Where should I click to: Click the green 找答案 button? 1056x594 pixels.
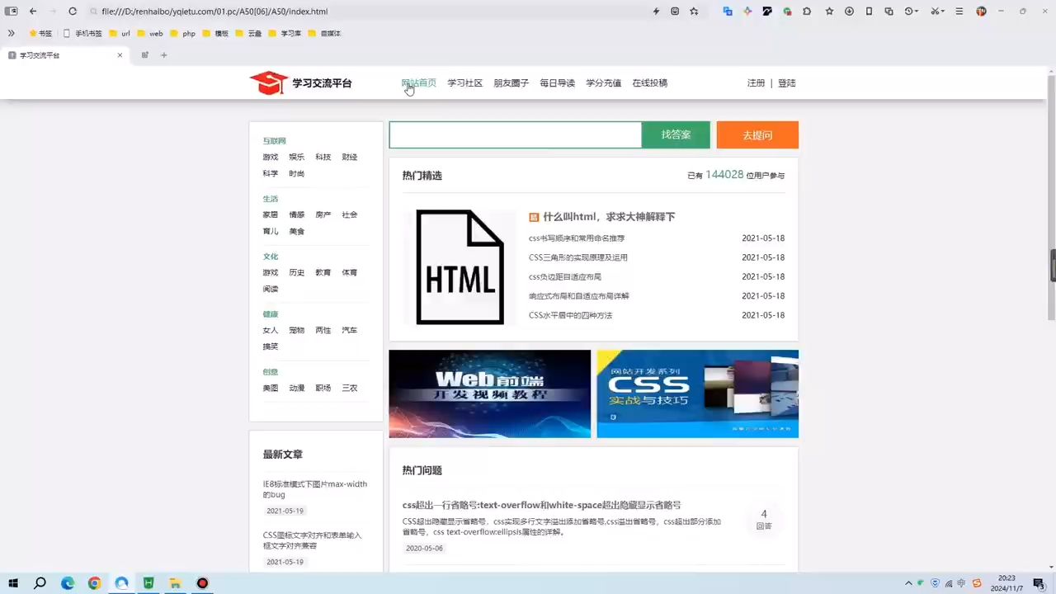pyautogui.click(x=676, y=134)
